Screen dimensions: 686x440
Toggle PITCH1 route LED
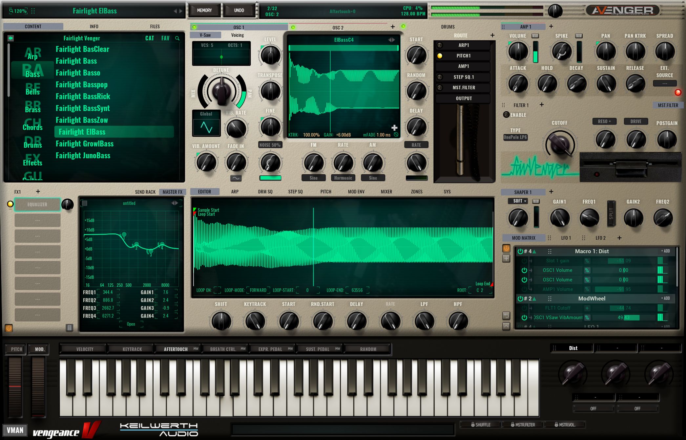(440, 56)
